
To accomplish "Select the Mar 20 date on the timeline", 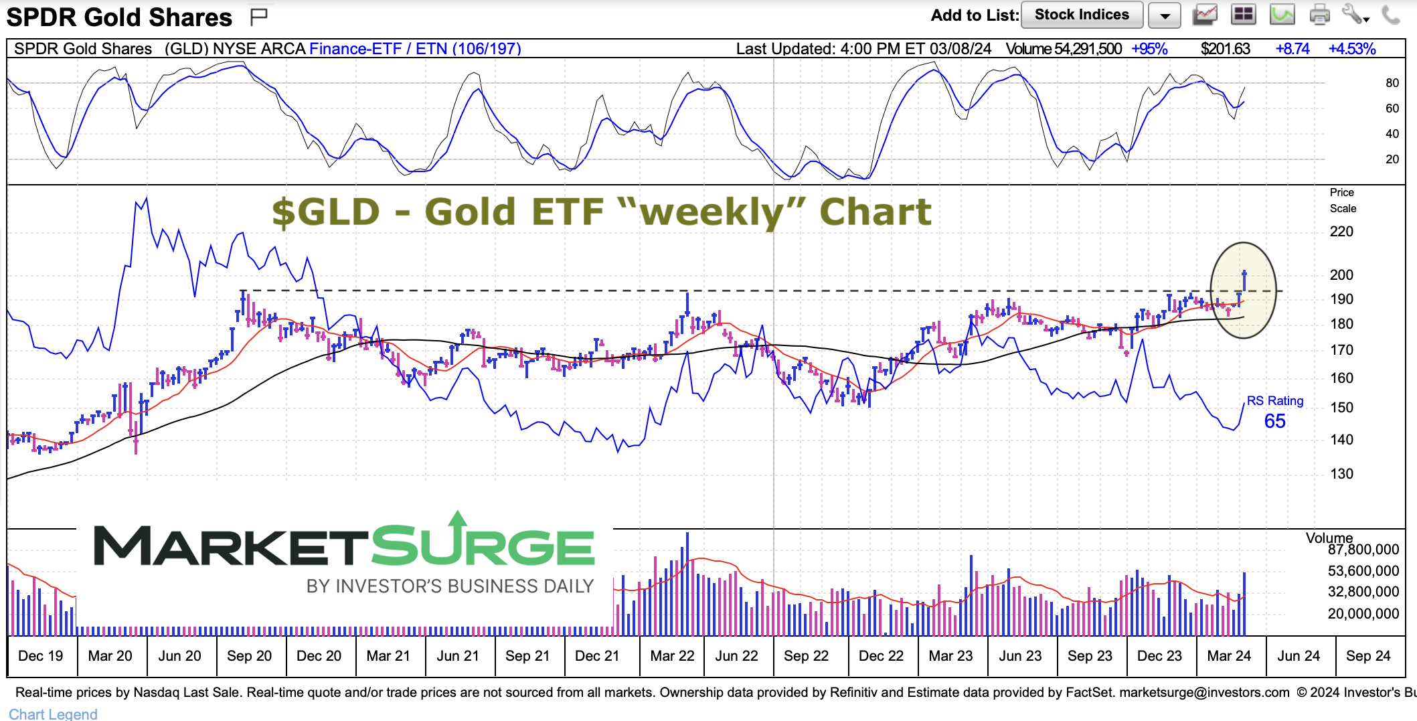I will coord(110,656).
